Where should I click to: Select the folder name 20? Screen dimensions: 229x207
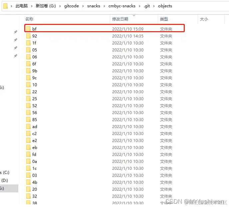click(35, 189)
